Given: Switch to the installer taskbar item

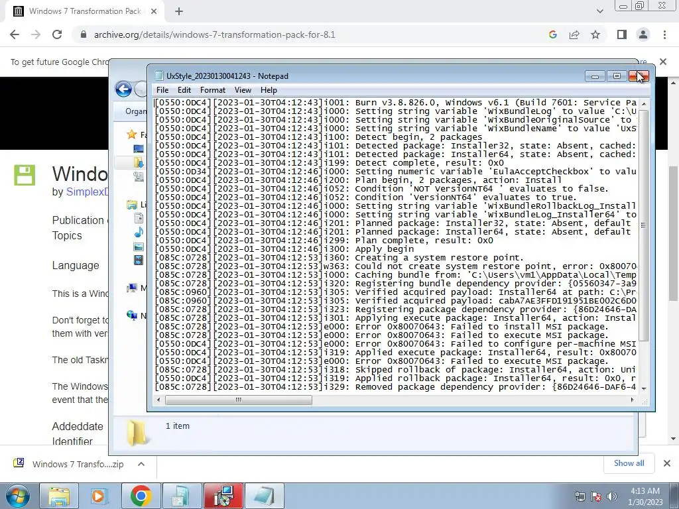Looking at the screenshot, I should [223, 496].
